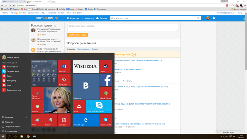Reload the page in Chrome

(x=10, y=6)
